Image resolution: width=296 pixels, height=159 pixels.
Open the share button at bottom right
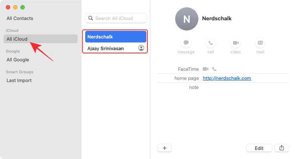click(281, 148)
